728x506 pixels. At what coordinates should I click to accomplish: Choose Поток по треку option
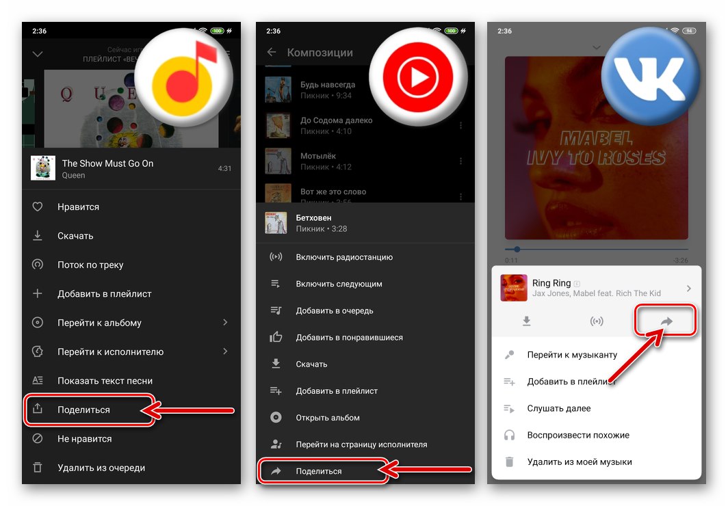tap(131, 265)
